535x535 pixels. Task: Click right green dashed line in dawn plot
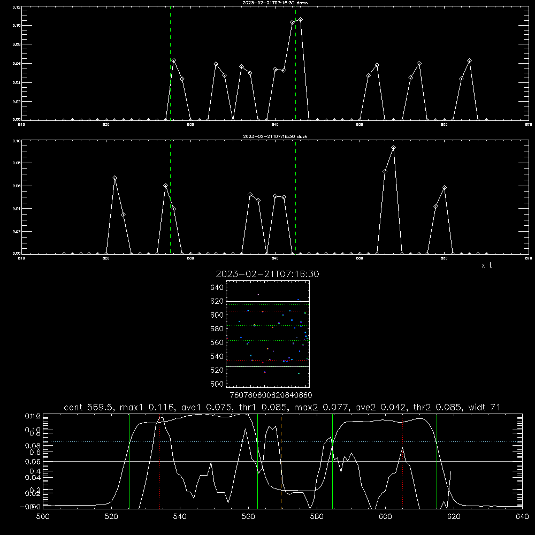coord(295,63)
